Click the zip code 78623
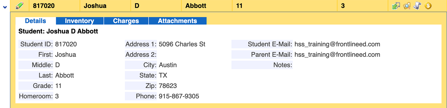 (168, 86)
